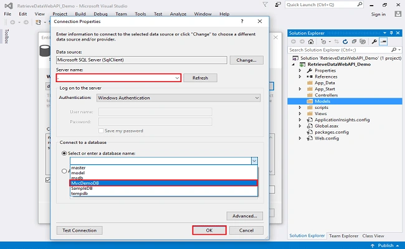
Task: Expand Web.config node arrow
Action: [300, 138]
